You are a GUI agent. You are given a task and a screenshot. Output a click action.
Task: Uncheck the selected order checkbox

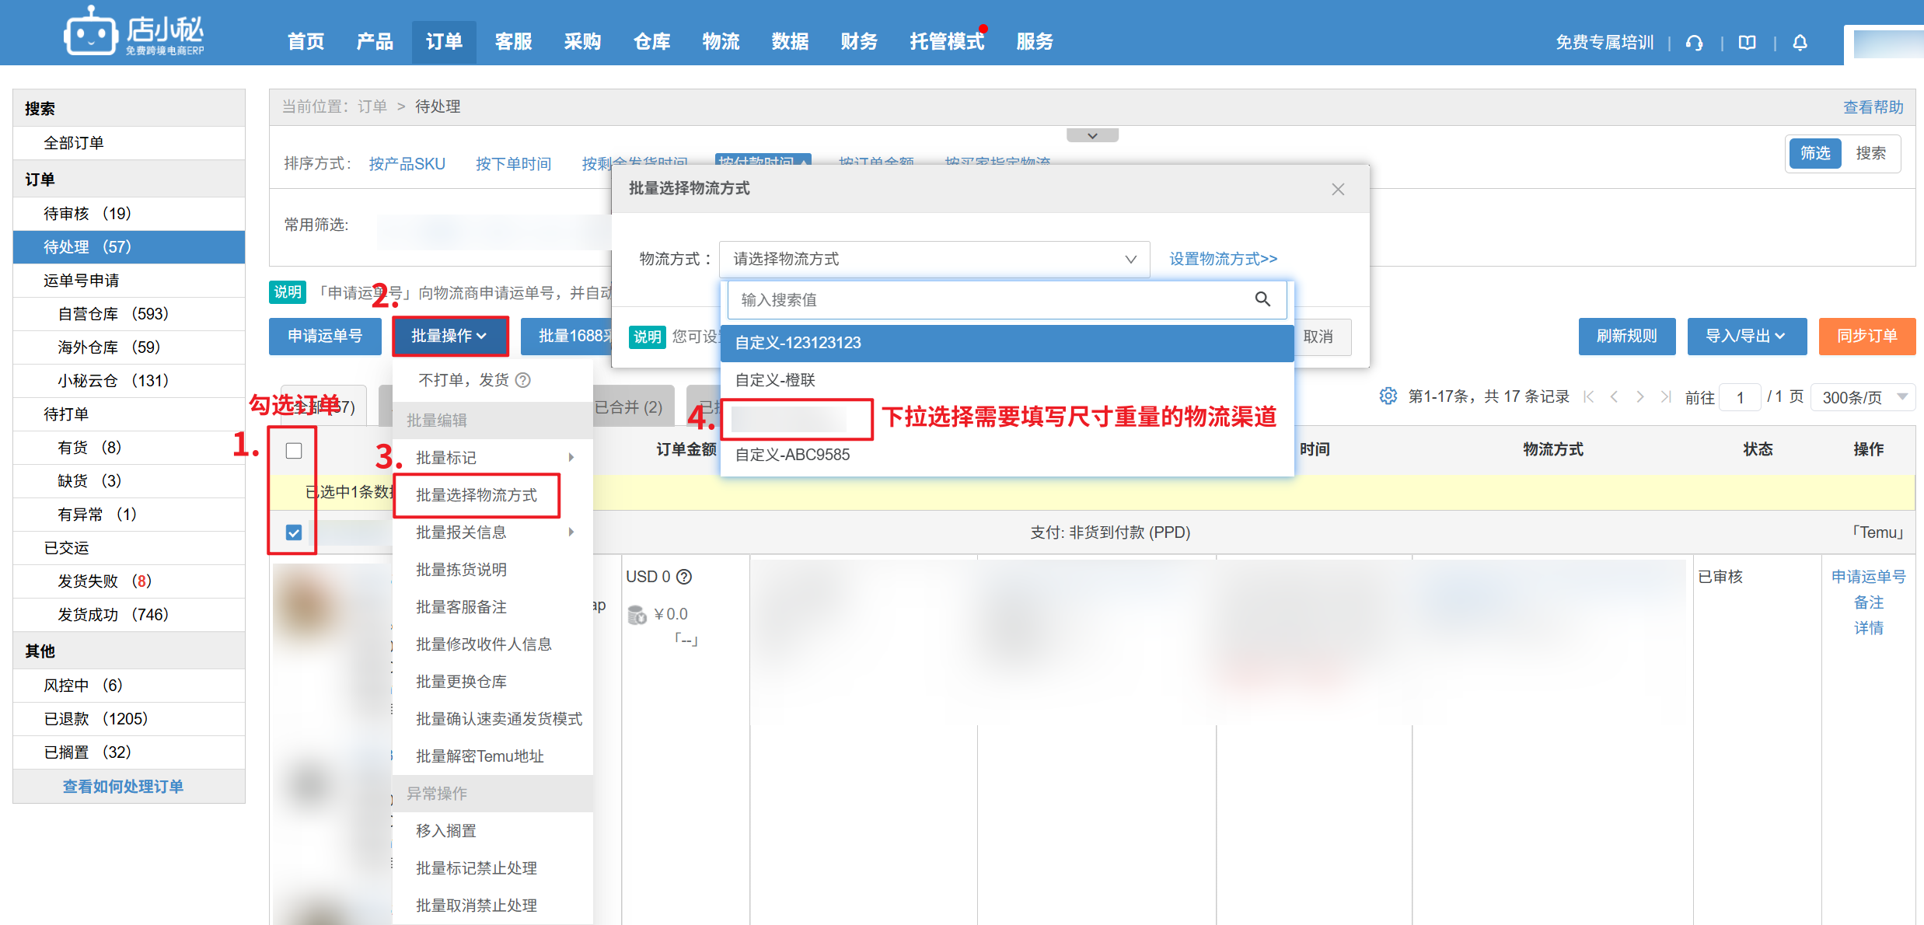[294, 532]
